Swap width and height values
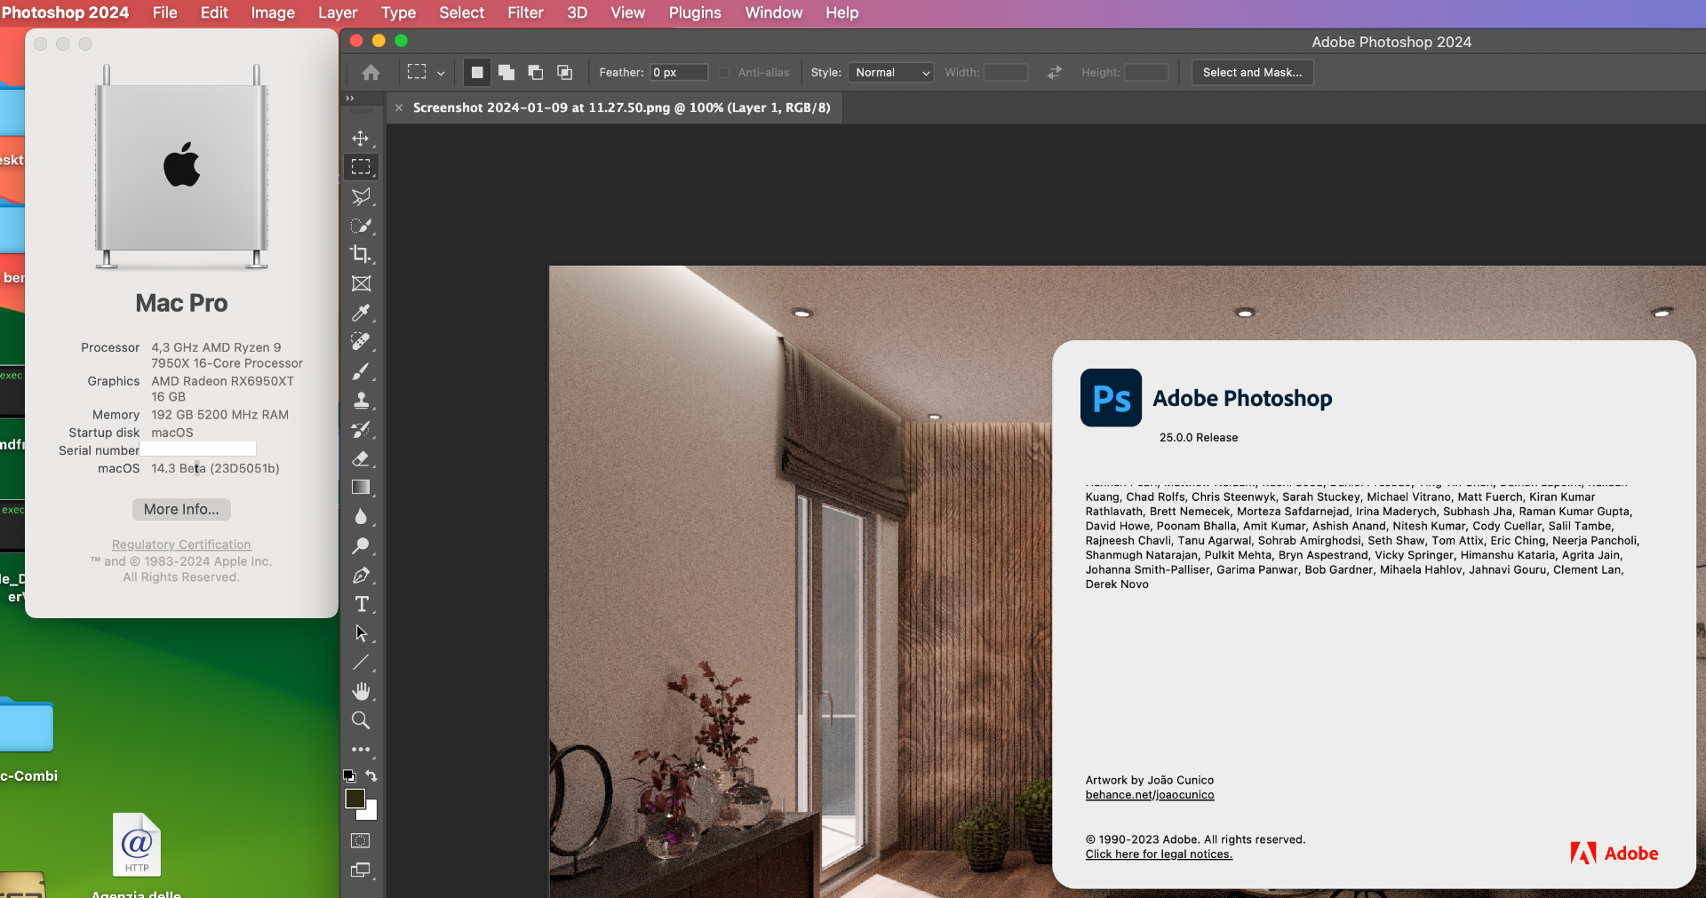This screenshot has height=898, width=1706. click(x=1055, y=73)
